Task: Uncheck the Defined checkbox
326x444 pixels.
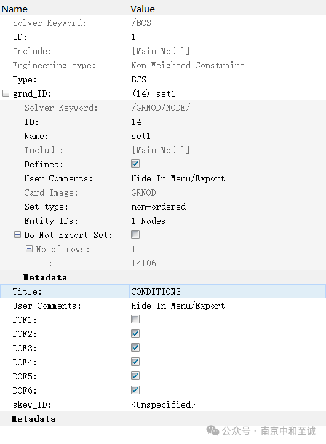Action: click(135, 164)
